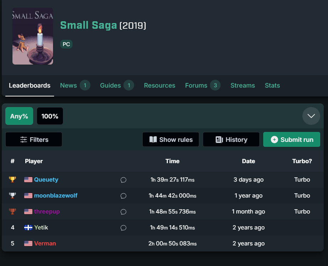
Task: Open Yetik's run comment bubble
Action: [x=123, y=228]
